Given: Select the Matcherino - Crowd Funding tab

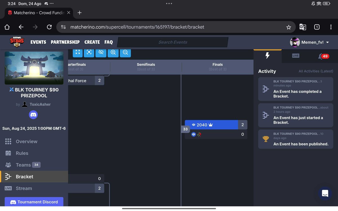Looking at the screenshot, I should click(x=39, y=13).
